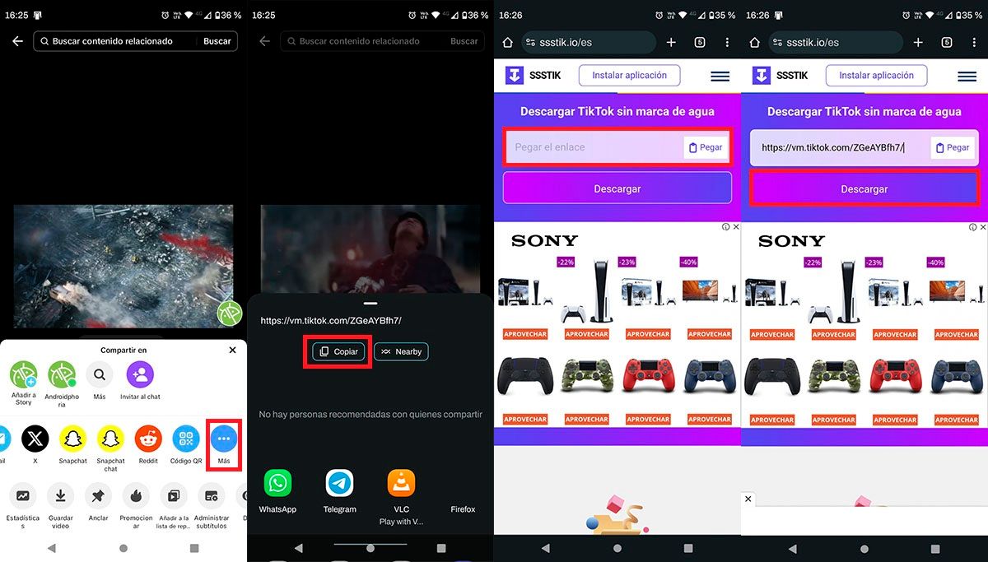Tap 'Descargar' below the pasted TikTok link

[x=864, y=188]
